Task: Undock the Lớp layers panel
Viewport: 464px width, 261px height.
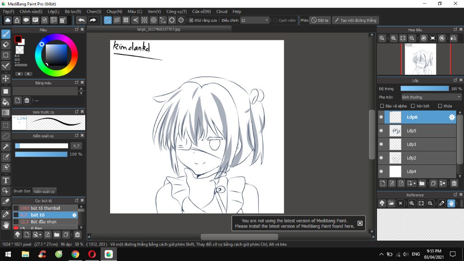Action: click(x=455, y=80)
